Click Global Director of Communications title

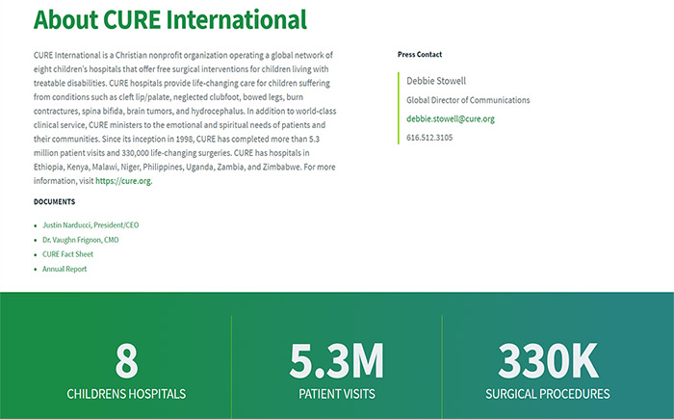[x=468, y=100]
